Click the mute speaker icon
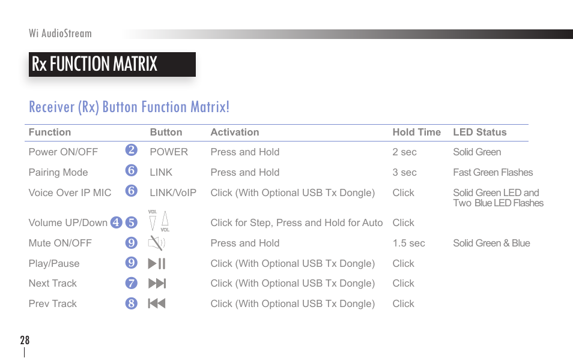573x358 pixels. click(157, 242)
